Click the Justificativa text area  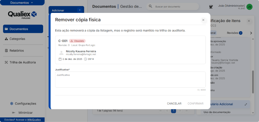point(130,79)
